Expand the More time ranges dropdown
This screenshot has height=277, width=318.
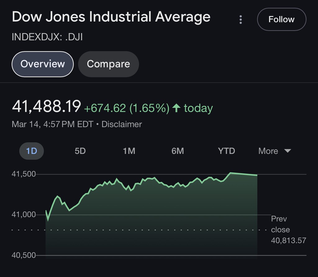[x=275, y=151]
